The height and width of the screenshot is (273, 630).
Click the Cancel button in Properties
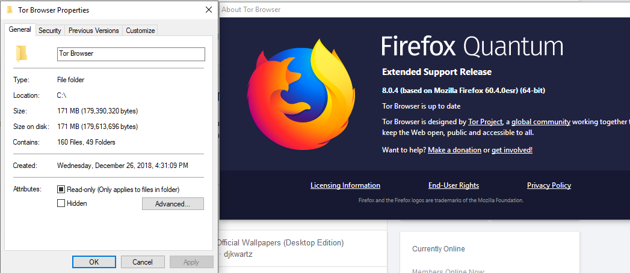click(143, 262)
